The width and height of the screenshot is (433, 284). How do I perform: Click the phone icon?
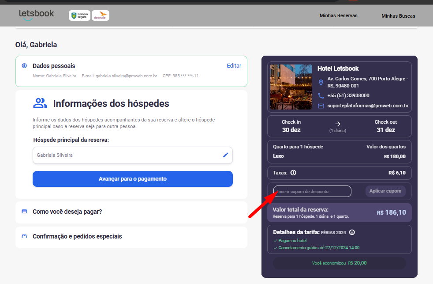[321, 96]
